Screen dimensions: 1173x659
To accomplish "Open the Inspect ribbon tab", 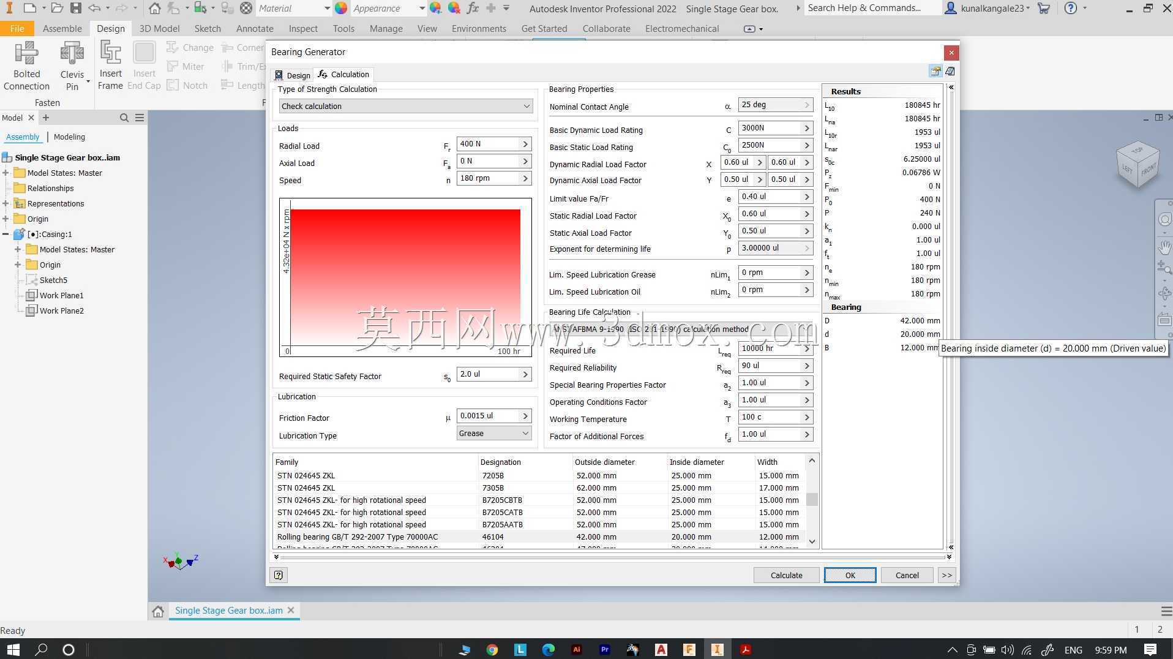I will [x=303, y=29].
